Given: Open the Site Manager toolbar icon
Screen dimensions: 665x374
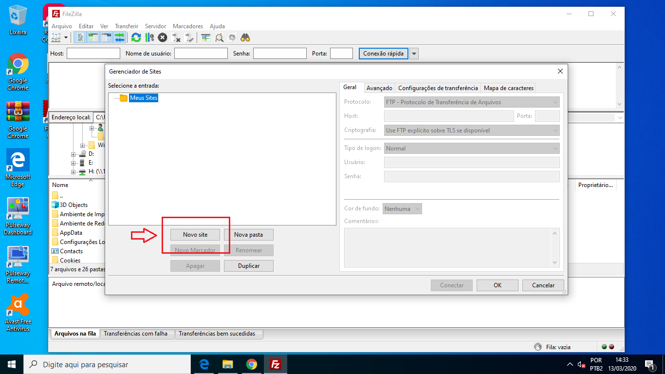Looking at the screenshot, I should 56,37.
